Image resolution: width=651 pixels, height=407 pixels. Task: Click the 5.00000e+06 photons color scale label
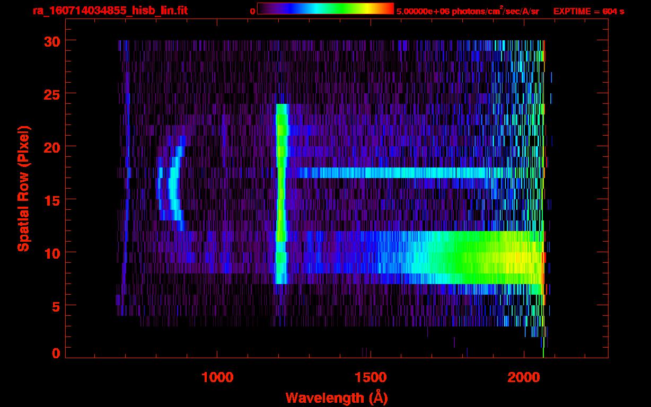[468, 11]
